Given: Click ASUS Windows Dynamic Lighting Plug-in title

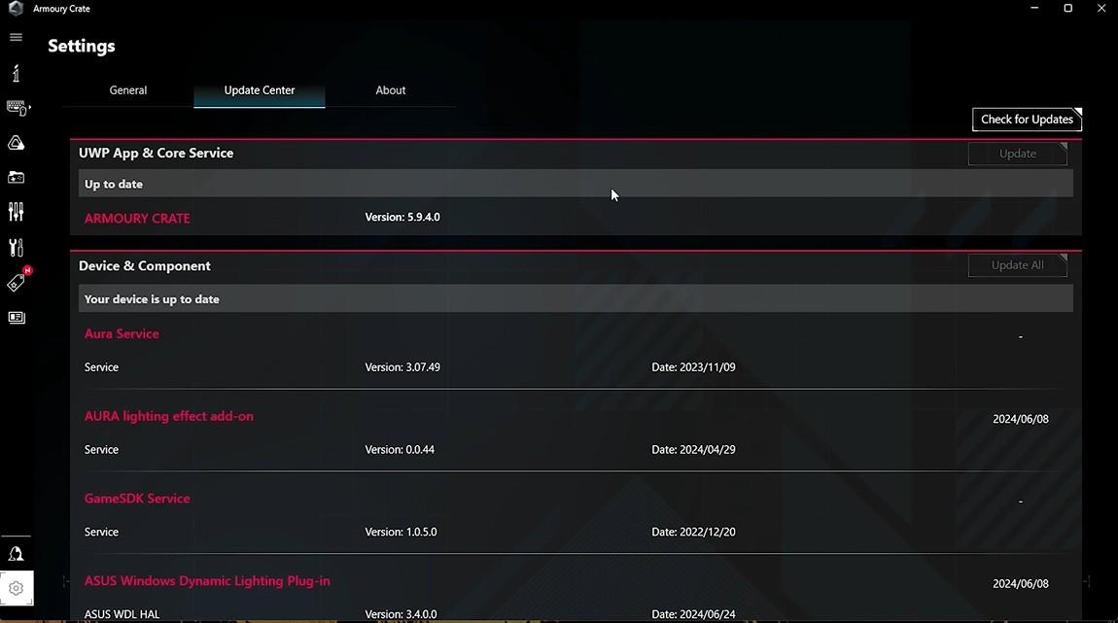Looking at the screenshot, I should click(207, 581).
